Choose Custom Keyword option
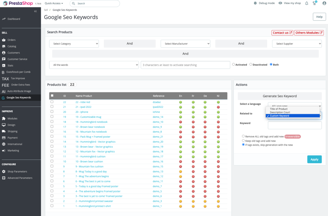328x216 pixels. click(293, 116)
